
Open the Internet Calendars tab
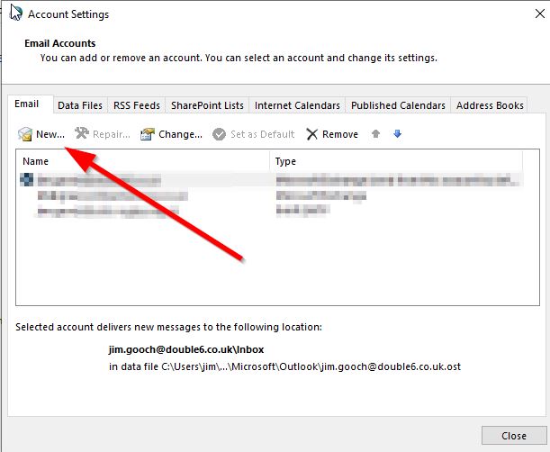(298, 105)
